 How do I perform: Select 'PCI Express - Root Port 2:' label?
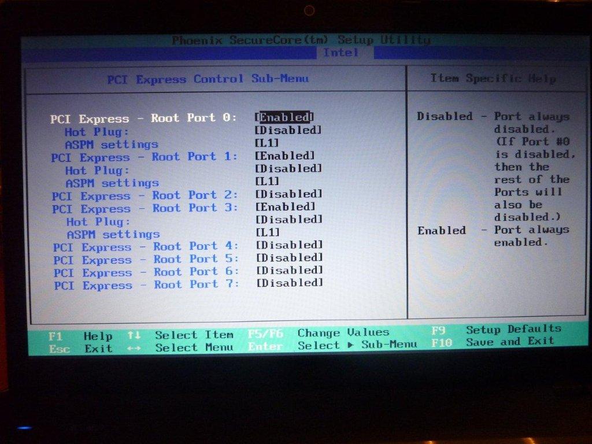click(145, 196)
